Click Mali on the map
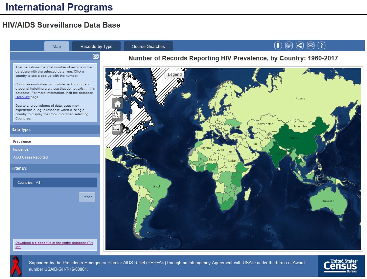The image size is (367, 279). [x=202, y=160]
